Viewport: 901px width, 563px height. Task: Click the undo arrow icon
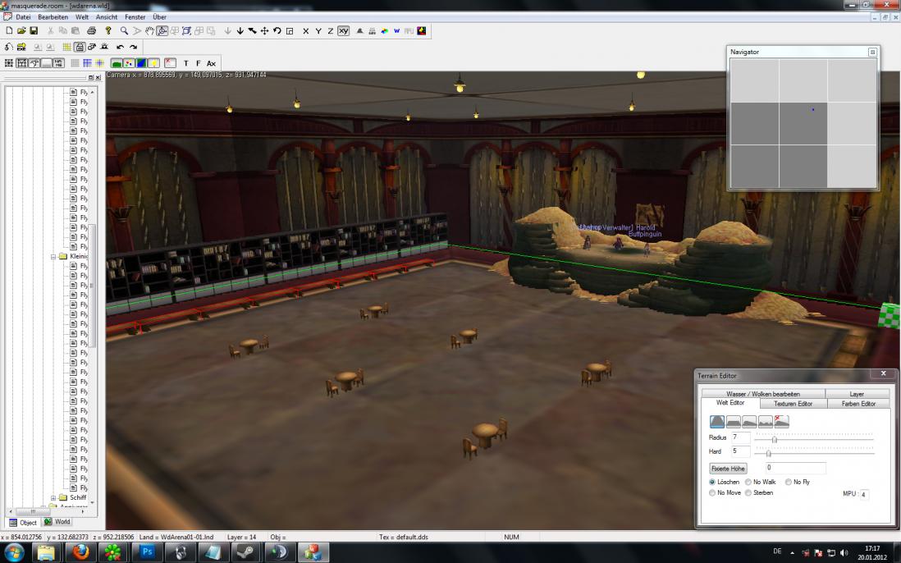(121, 47)
